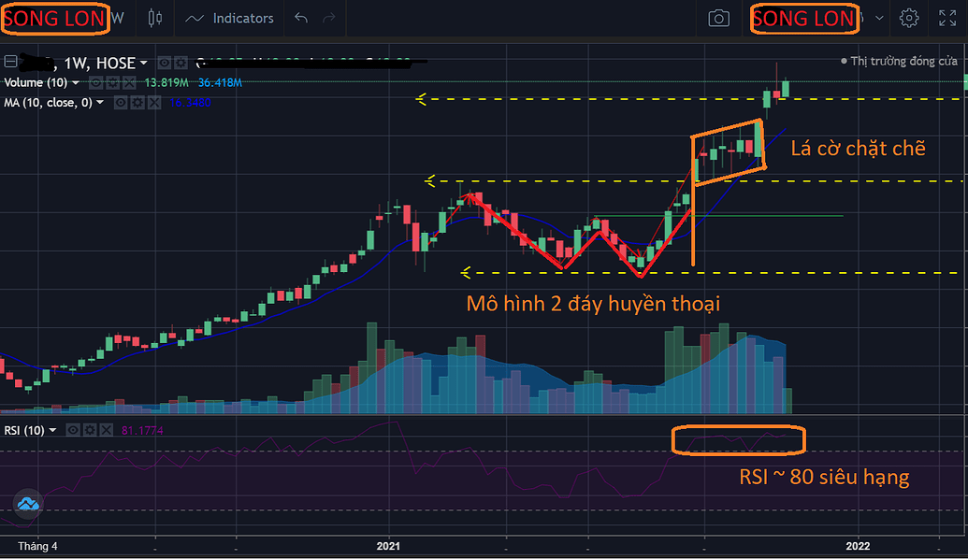
Task: Hide the RSI indicator via eye icon
Action: coord(73,430)
